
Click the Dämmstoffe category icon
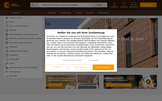pyautogui.click(x=7, y=59)
